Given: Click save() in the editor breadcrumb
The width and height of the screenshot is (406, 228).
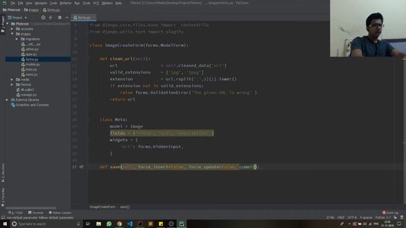Looking at the screenshot, I should [x=124, y=207].
